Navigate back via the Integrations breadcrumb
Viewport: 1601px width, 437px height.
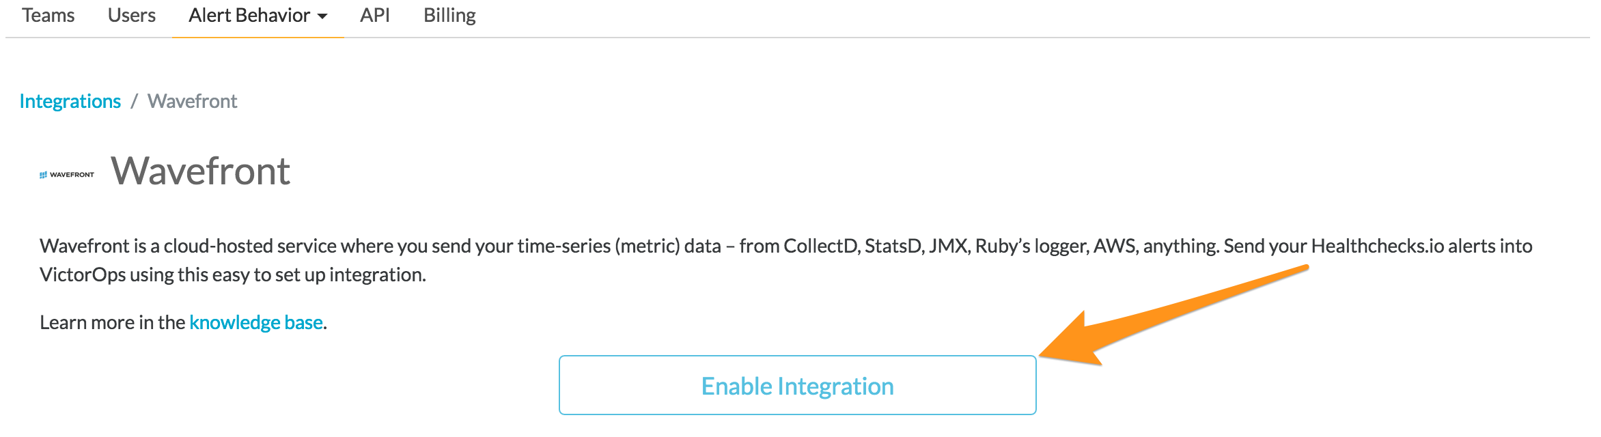click(x=70, y=101)
